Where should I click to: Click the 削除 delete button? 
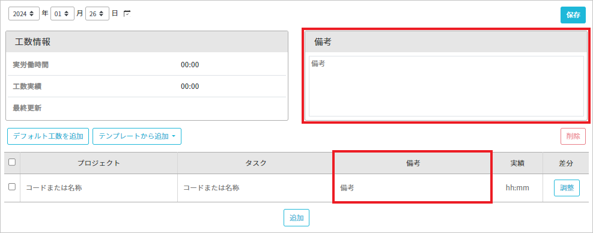573,136
